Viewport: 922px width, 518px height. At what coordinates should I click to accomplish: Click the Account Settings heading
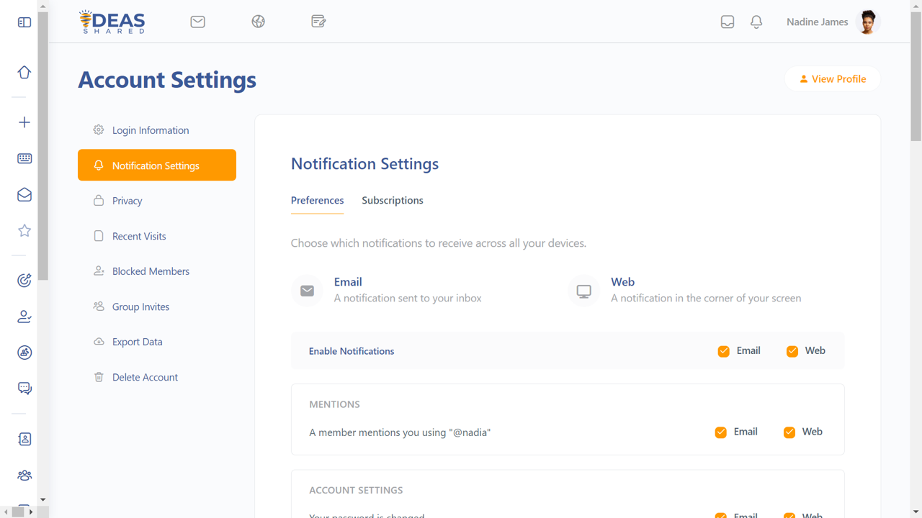[x=167, y=80]
